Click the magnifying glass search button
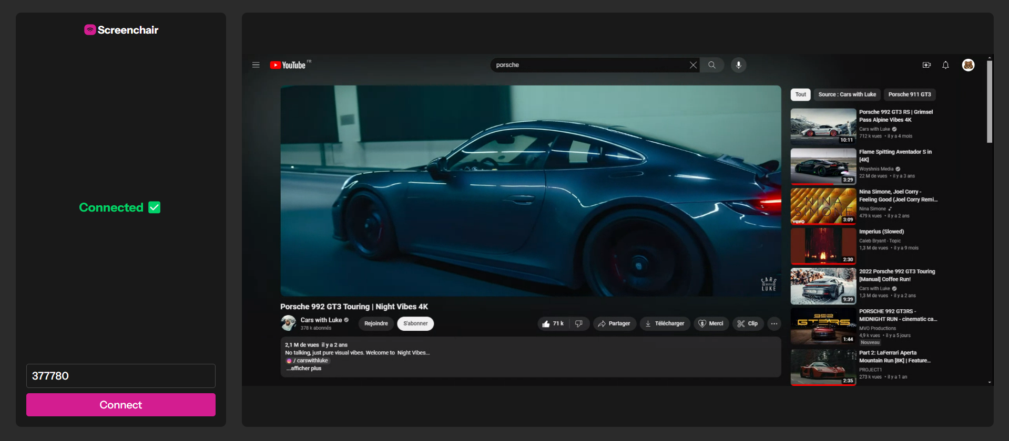 tap(712, 65)
